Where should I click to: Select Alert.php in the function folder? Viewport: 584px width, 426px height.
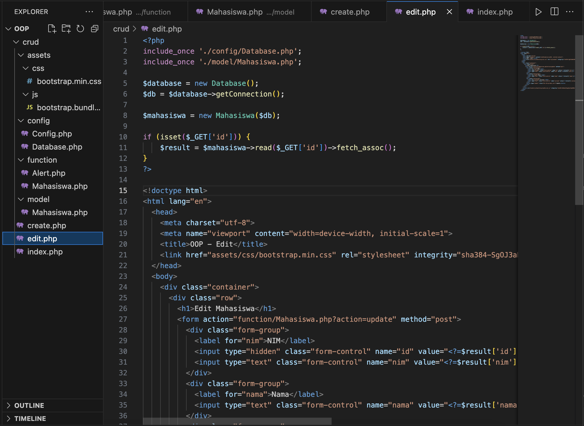(48, 173)
